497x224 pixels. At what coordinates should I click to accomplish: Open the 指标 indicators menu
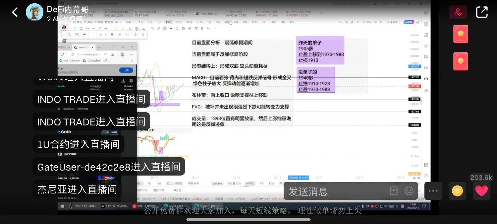pos(78,22)
